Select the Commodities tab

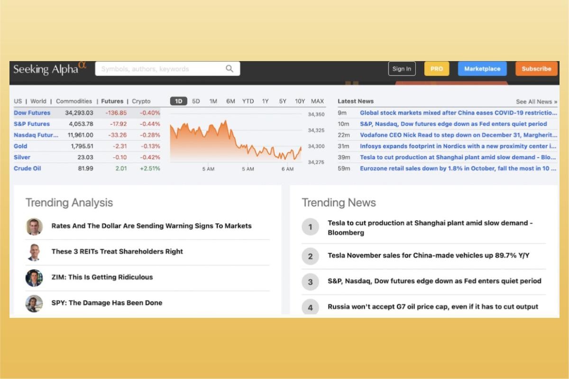point(74,101)
